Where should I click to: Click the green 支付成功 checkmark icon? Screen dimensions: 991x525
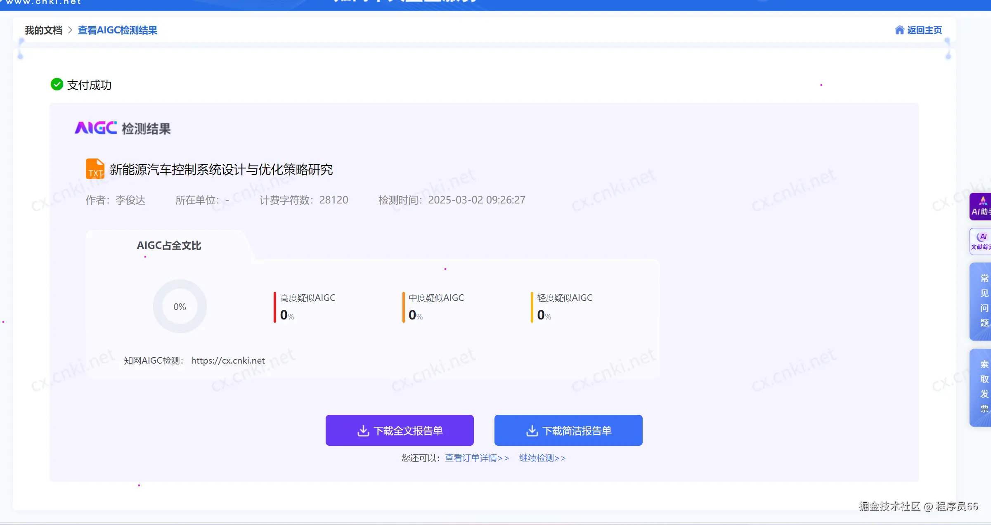[57, 85]
